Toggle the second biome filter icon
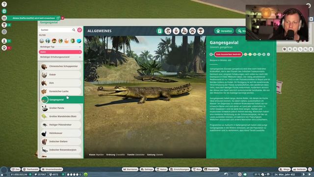Screen dimensions: 314x177 point(48,41)
